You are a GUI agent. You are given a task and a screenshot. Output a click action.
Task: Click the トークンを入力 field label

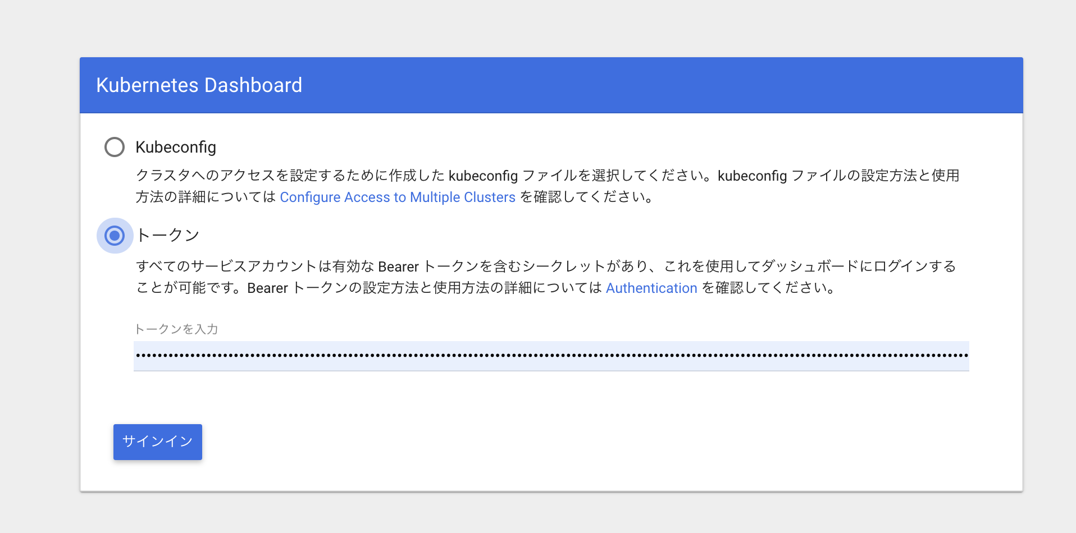[x=176, y=329]
